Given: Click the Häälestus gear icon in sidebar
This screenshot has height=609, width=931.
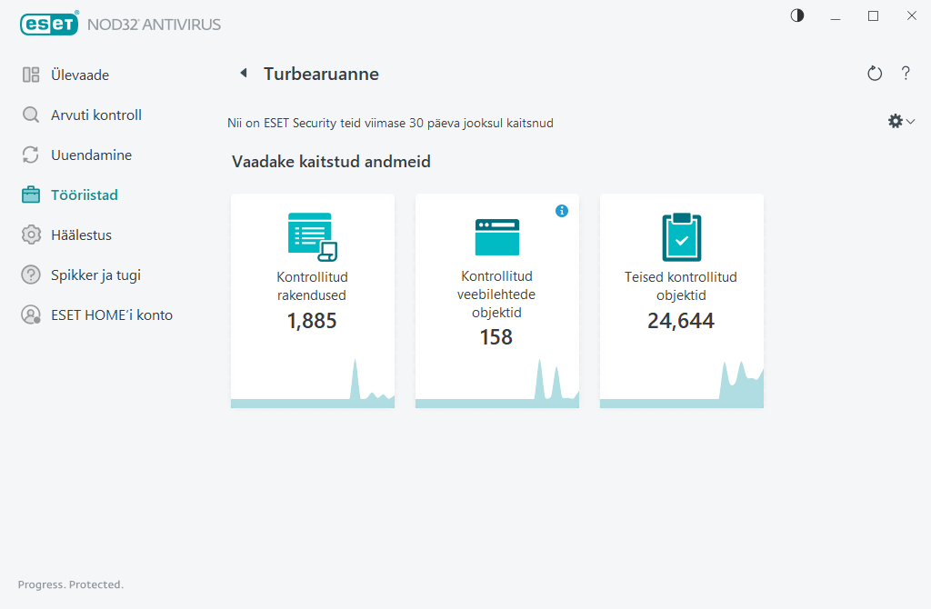Looking at the screenshot, I should [x=31, y=235].
